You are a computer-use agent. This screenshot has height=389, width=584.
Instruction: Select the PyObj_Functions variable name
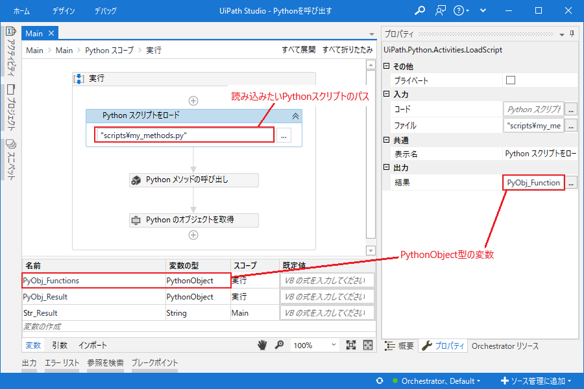[51, 281]
